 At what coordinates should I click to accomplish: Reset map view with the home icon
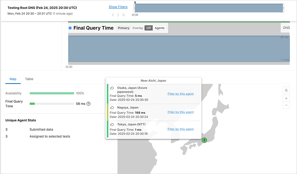tap(286, 90)
